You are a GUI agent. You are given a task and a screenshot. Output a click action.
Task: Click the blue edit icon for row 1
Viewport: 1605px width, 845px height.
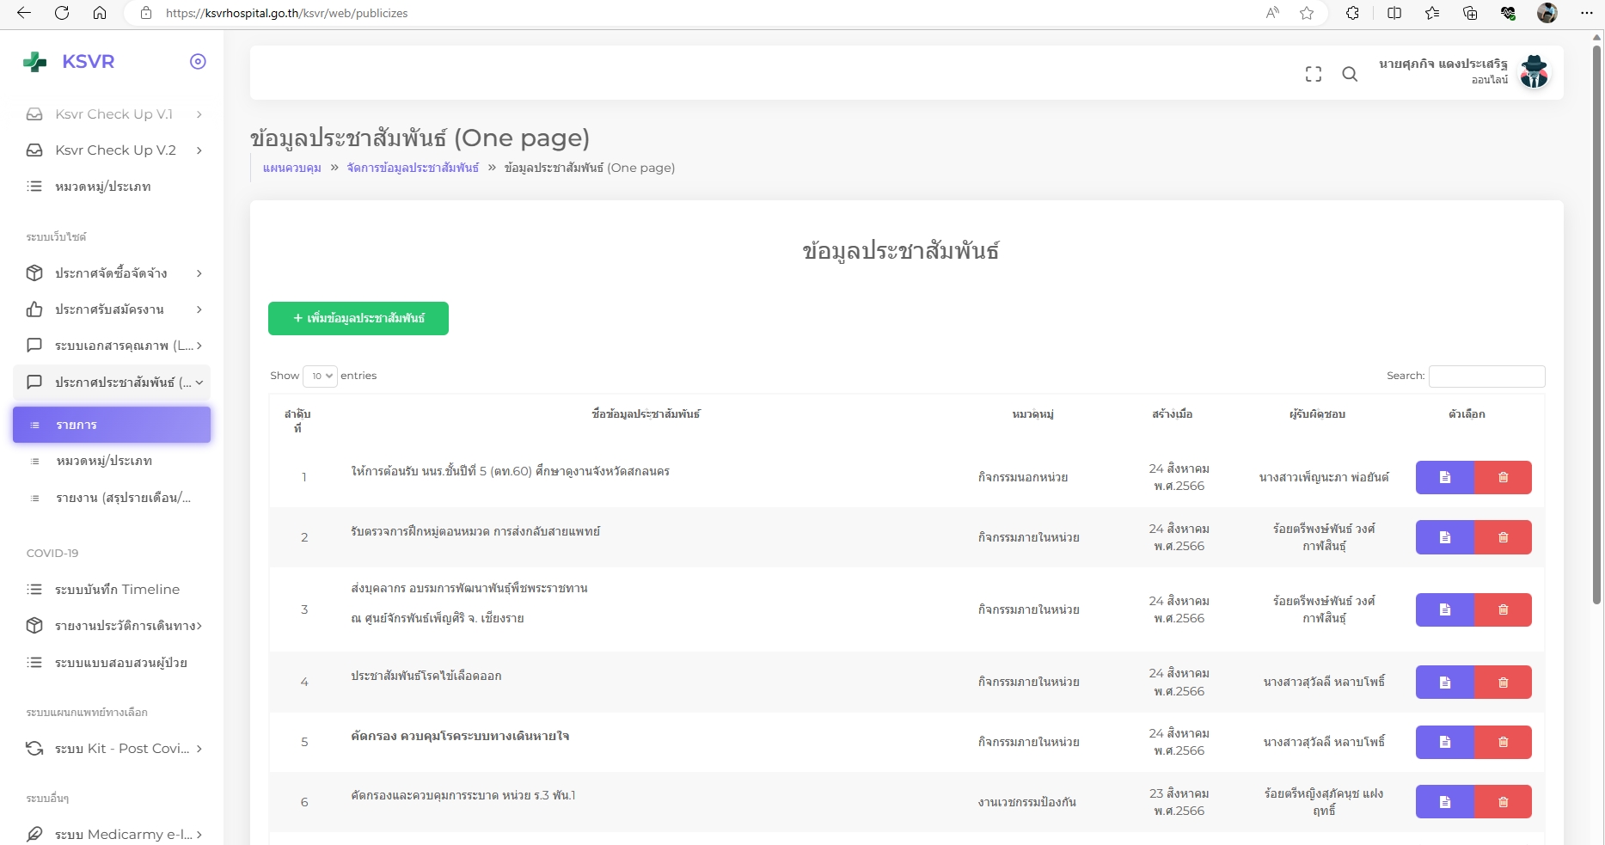(1444, 477)
